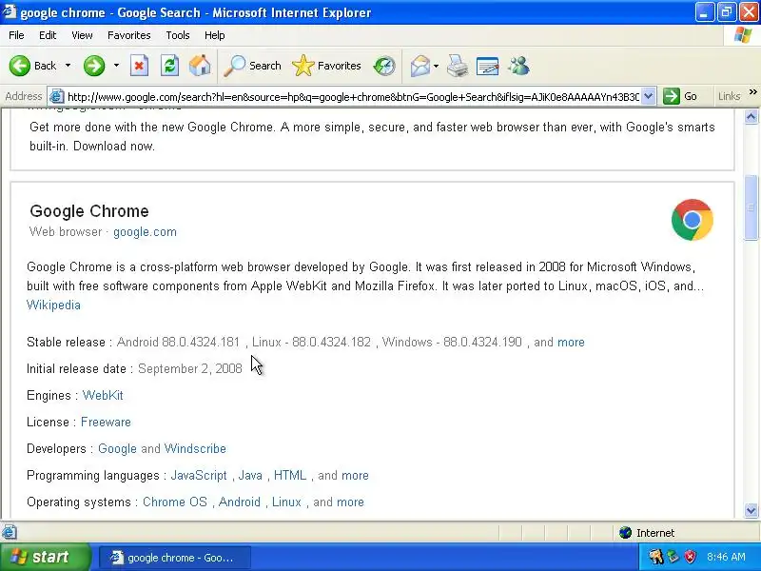Click more after Operating systems

tap(350, 502)
